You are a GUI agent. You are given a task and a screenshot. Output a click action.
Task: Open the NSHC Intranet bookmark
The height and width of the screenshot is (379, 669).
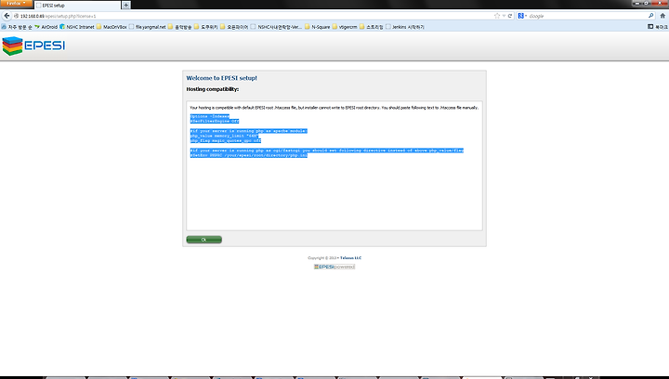tap(77, 27)
